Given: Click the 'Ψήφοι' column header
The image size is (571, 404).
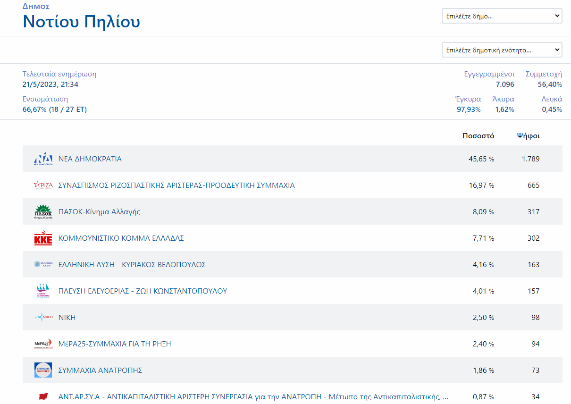Looking at the screenshot, I should [528, 136].
